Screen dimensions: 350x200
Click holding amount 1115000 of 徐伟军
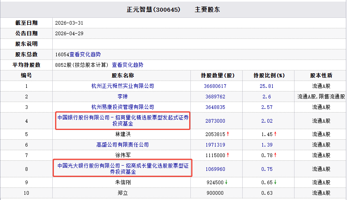(x=216, y=155)
